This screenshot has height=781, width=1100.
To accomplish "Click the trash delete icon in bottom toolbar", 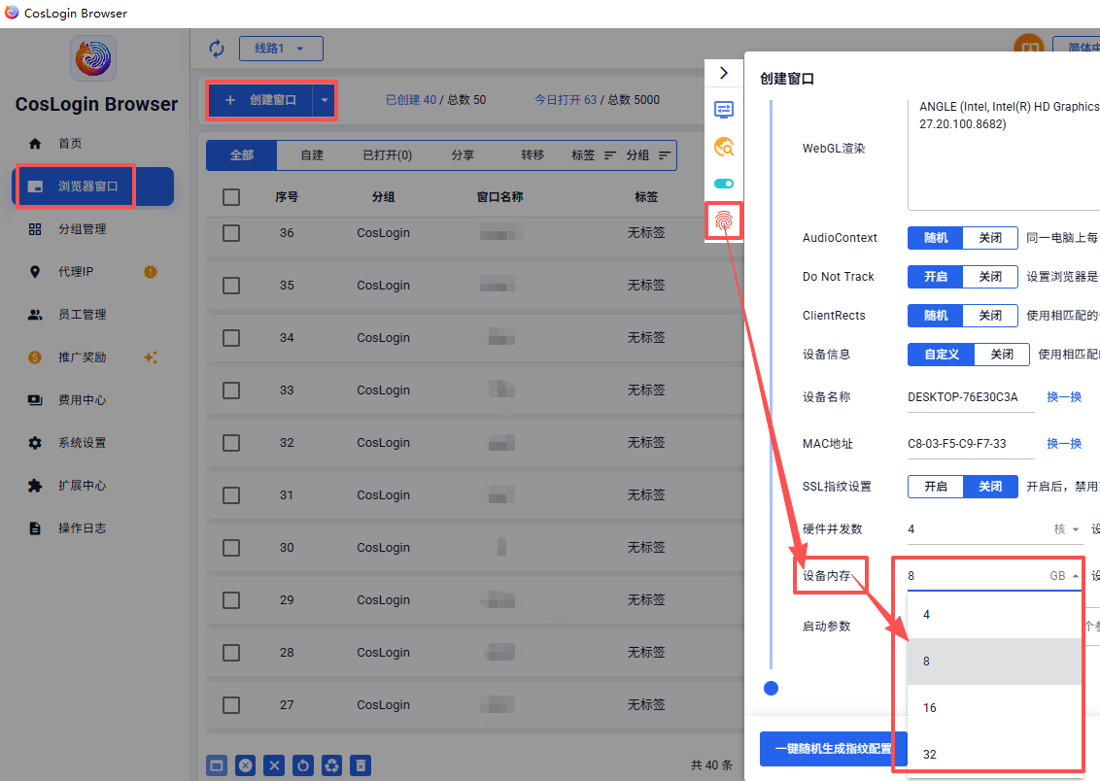I will pos(361,765).
